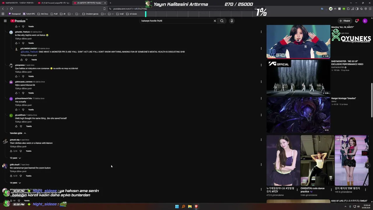
Task: Dislike the @Brincando_comveve comment
Action: [x=23, y=93]
